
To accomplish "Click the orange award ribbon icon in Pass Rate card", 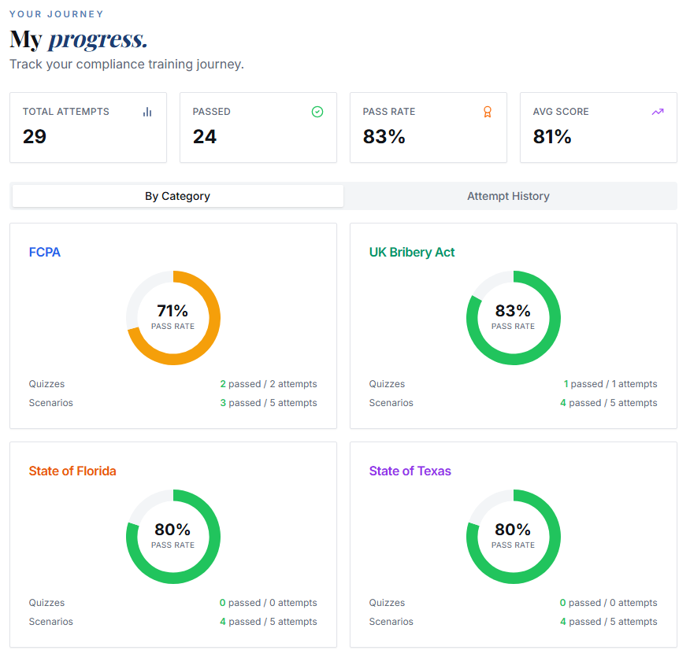I will click(x=487, y=112).
